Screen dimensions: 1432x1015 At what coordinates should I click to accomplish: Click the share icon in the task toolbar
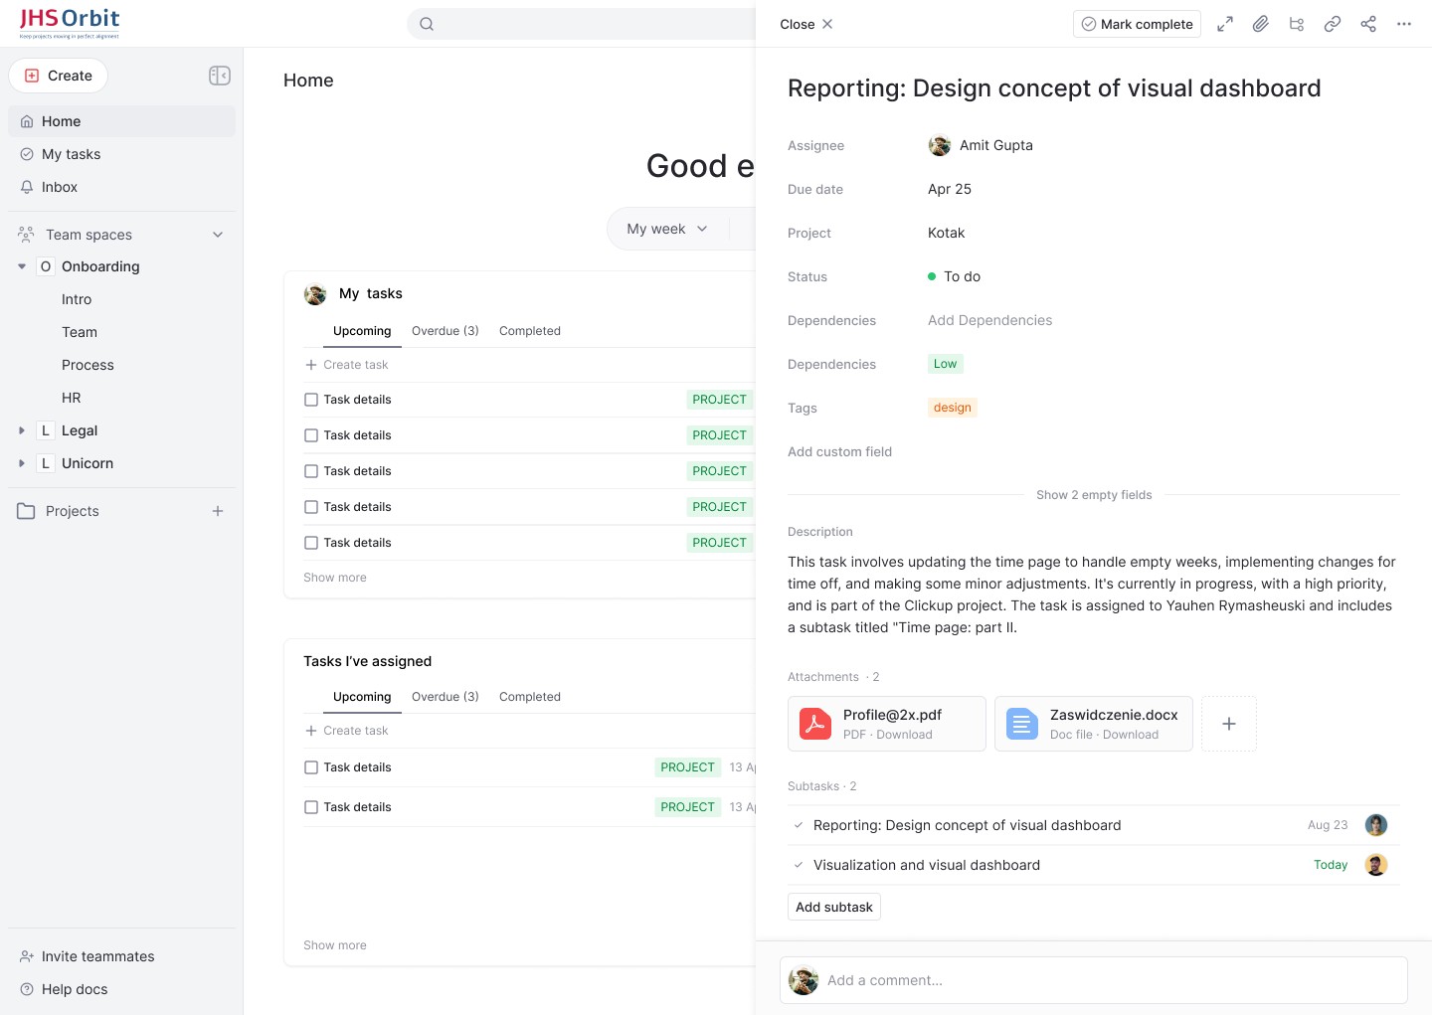click(1368, 24)
